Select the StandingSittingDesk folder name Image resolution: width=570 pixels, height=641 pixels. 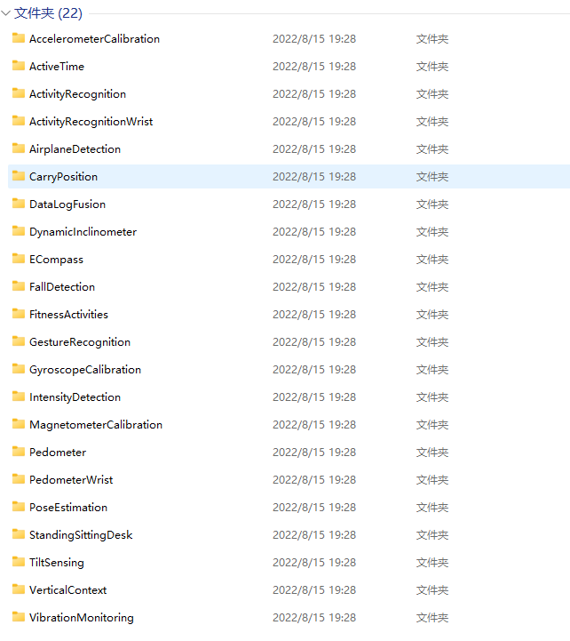click(x=80, y=535)
